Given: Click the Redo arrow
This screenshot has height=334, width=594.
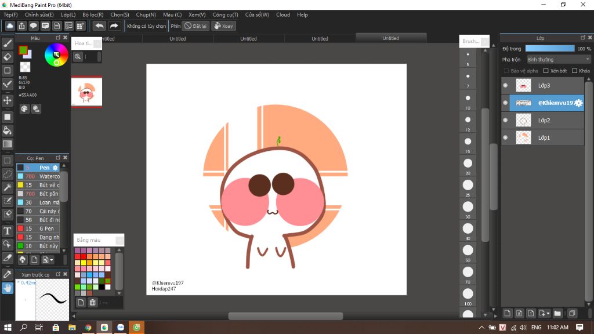Looking at the screenshot, I should click(114, 26).
